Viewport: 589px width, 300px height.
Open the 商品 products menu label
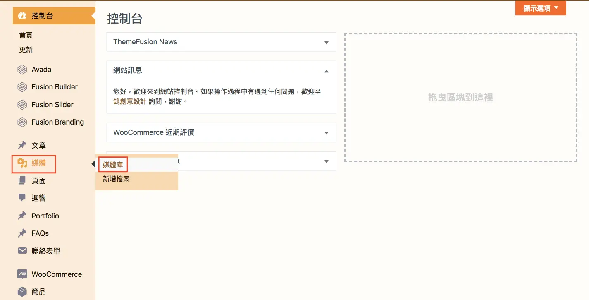click(x=39, y=292)
